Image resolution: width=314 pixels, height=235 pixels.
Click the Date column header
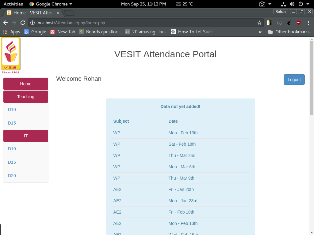(x=173, y=121)
